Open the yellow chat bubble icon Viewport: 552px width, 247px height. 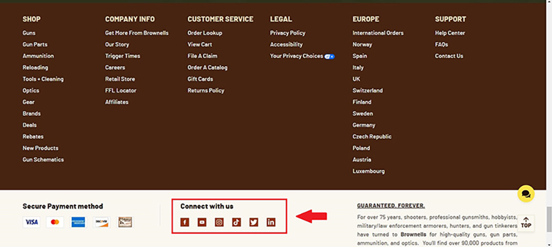click(526, 194)
